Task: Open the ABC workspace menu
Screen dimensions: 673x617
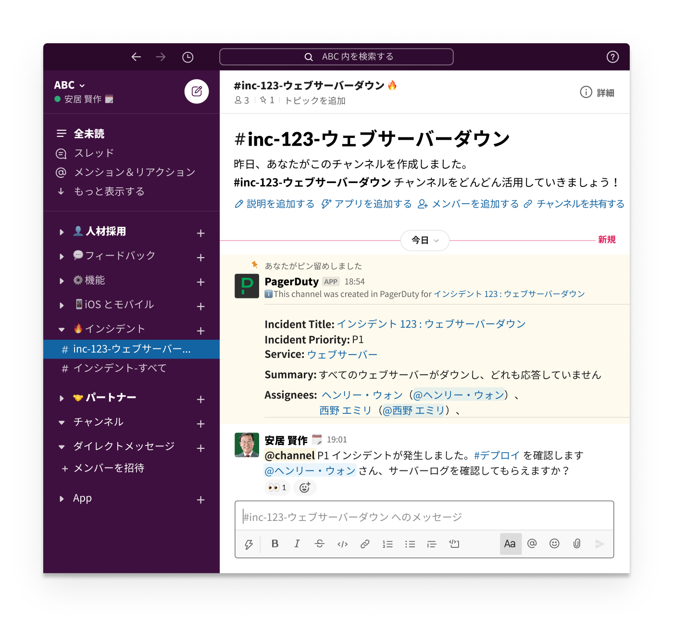Action: tap(70, 85)
